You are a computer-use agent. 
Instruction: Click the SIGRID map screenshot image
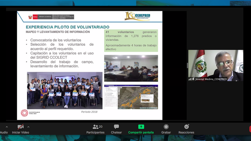pyautogui.click(x=131, y=97)
